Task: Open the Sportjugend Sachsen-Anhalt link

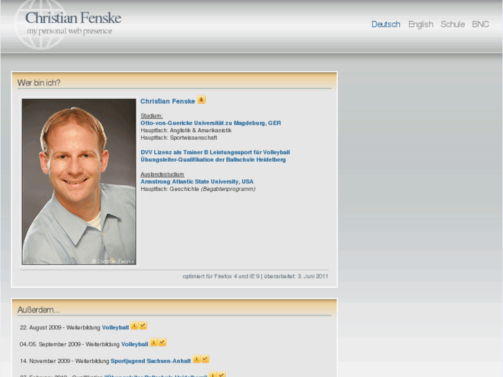Action: tap(150, 361)
